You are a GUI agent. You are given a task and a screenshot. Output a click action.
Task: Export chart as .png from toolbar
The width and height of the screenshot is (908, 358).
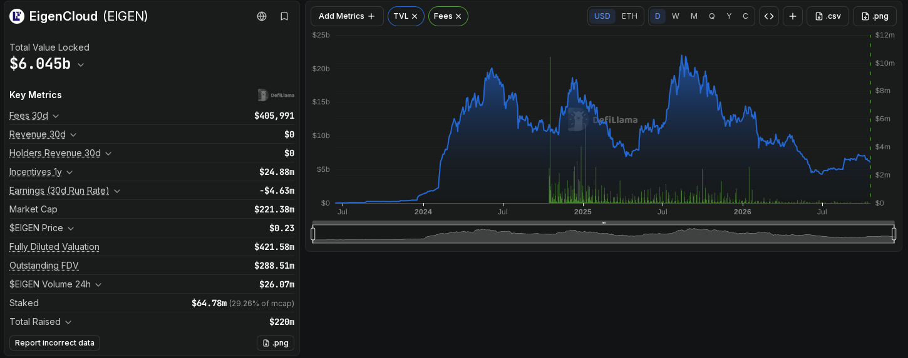click(x=875, y=16)
